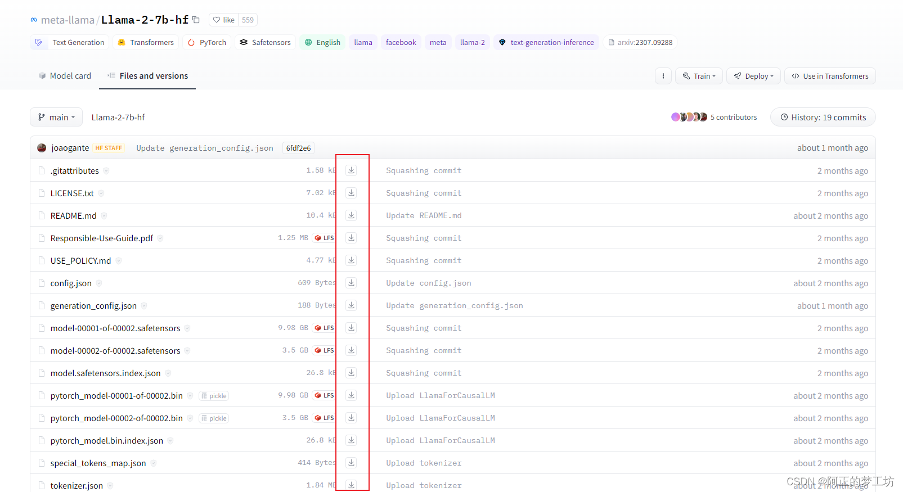Download pytorch_model-00001-of-00002.bin
This screenshot has height=492, width=903.
(x=351, y=395)
